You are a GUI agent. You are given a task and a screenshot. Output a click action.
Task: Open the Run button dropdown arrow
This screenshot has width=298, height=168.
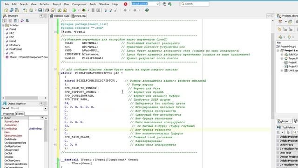pos(79,10)
